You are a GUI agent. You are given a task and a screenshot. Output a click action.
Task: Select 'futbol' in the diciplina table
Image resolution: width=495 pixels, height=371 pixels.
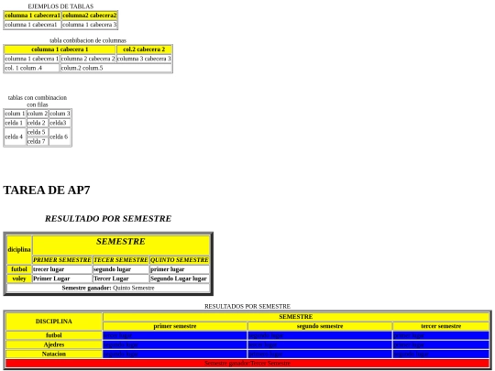coord(19,269)
